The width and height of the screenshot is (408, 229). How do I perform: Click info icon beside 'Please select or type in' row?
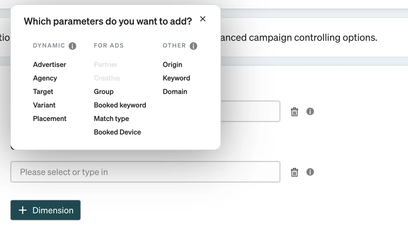pyautogui.click(x=310, y=172)
